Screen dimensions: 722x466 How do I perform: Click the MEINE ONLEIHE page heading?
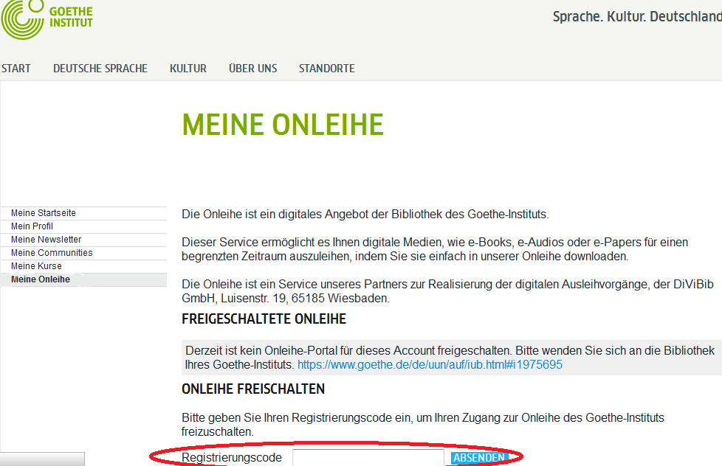283,125
